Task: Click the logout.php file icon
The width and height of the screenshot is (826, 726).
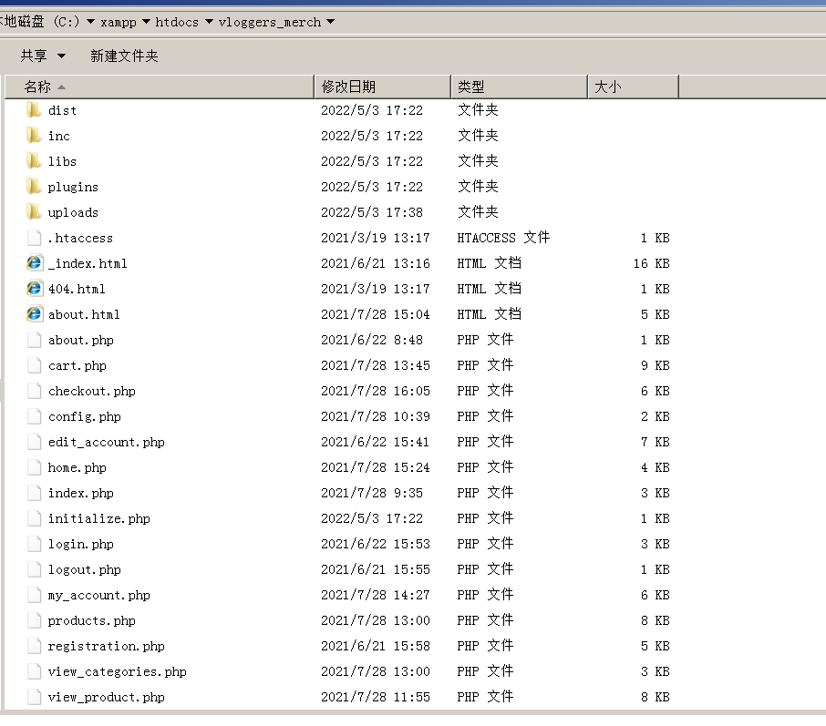Action: pos(34,569)
